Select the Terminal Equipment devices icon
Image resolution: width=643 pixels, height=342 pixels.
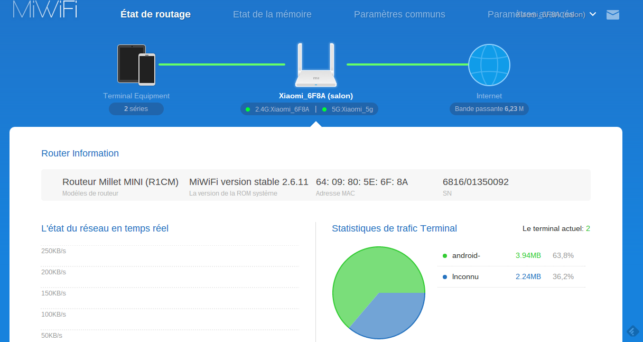pos(136,64)
